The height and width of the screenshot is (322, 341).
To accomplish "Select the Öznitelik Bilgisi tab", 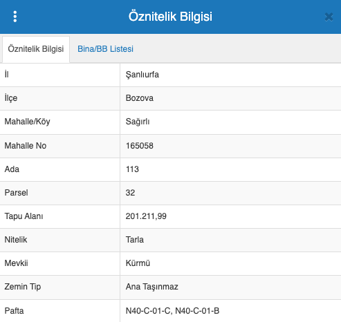I will (x=36, y=49).
